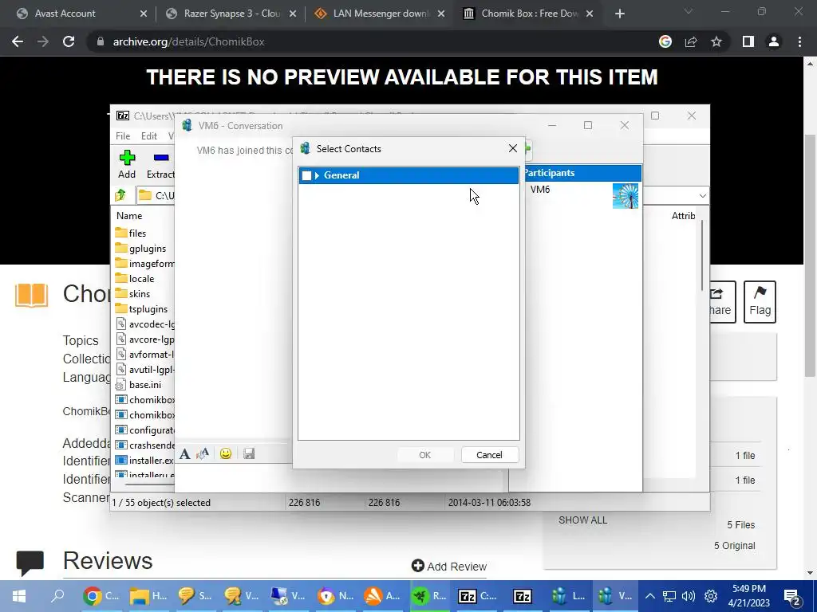The height and width of the screenshot is (612, 817).
Task: Switch to the Razer Synapse 3 tab
Action: pyautogui.click(x=231, y=14)
